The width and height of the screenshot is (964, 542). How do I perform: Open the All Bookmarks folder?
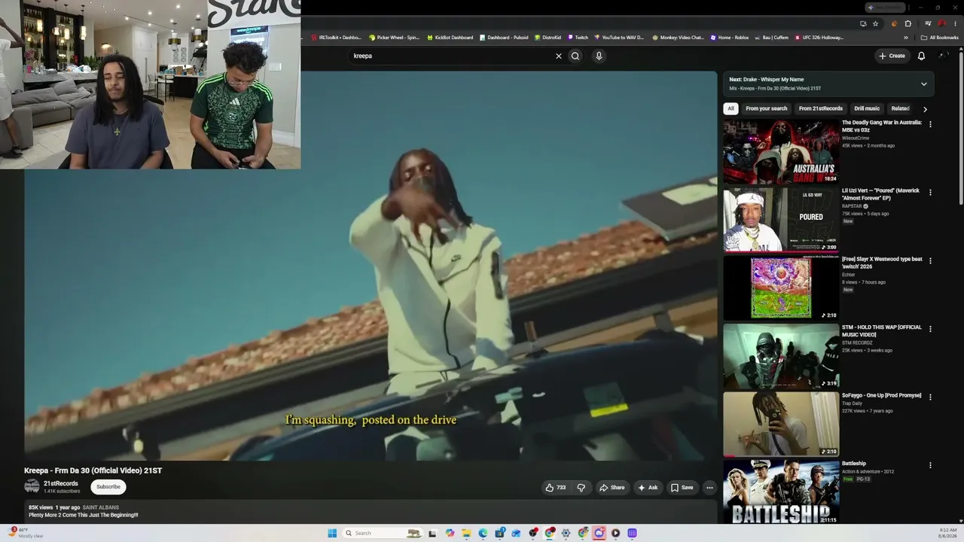pyautogui.click(x=939, y=38)
